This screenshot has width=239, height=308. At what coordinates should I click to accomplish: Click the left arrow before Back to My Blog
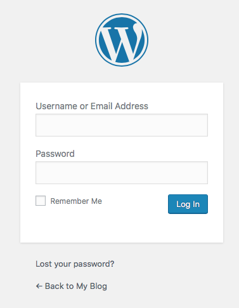[39, 286]
